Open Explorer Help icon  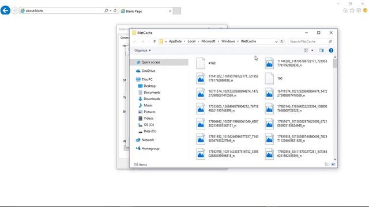pos(331,51)
